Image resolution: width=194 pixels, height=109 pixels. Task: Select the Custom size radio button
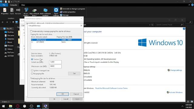pos(32,59)
